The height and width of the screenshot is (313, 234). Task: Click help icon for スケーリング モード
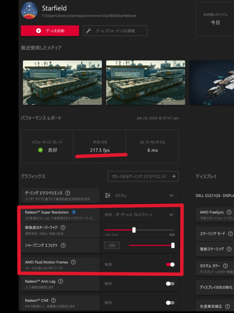click(230, 234)
